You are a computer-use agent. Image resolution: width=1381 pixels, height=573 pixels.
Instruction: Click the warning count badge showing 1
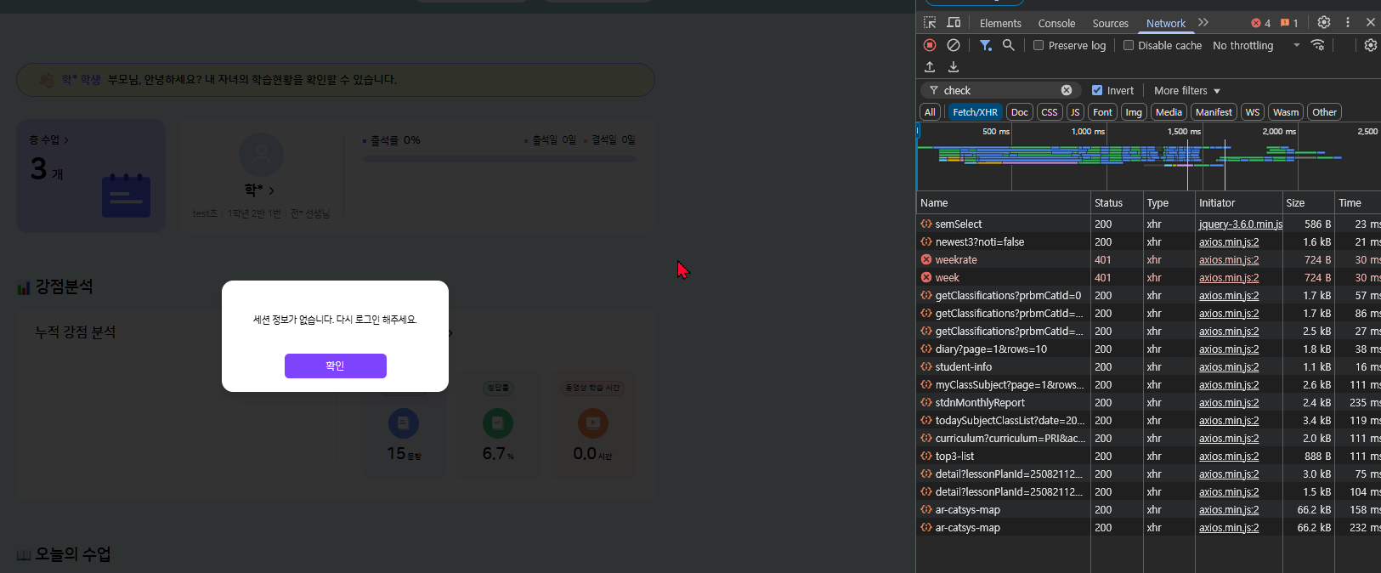point(1289,23)
